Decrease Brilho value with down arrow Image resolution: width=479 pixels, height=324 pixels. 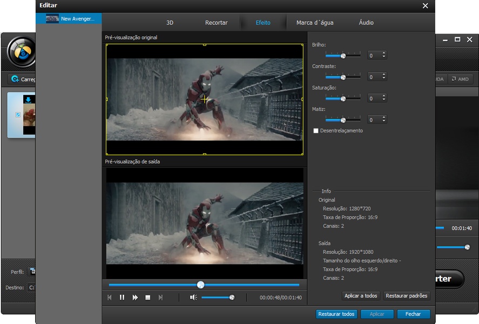click(384, 57)
